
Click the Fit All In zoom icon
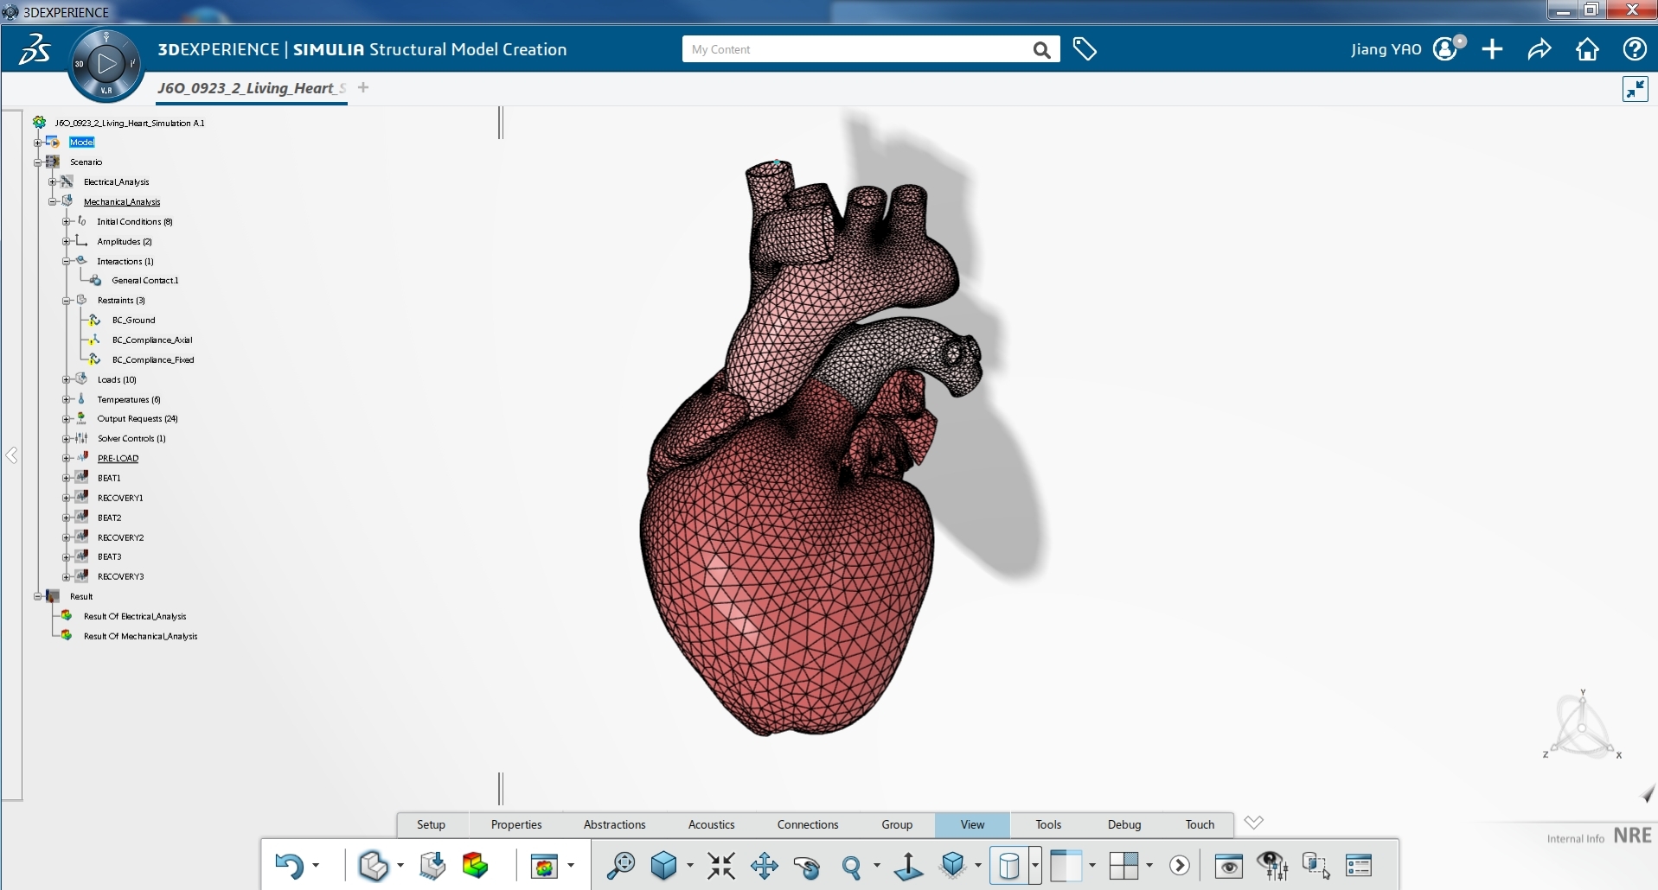720,865
